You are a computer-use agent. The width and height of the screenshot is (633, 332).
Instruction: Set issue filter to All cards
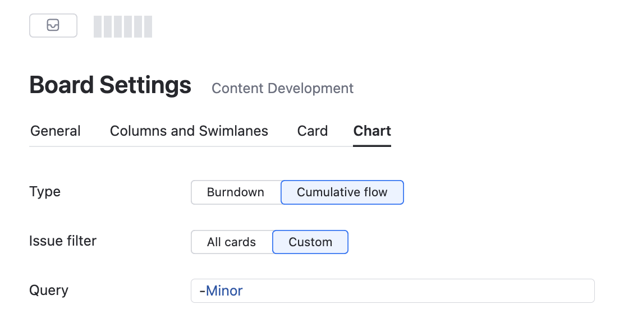point(231,242)
